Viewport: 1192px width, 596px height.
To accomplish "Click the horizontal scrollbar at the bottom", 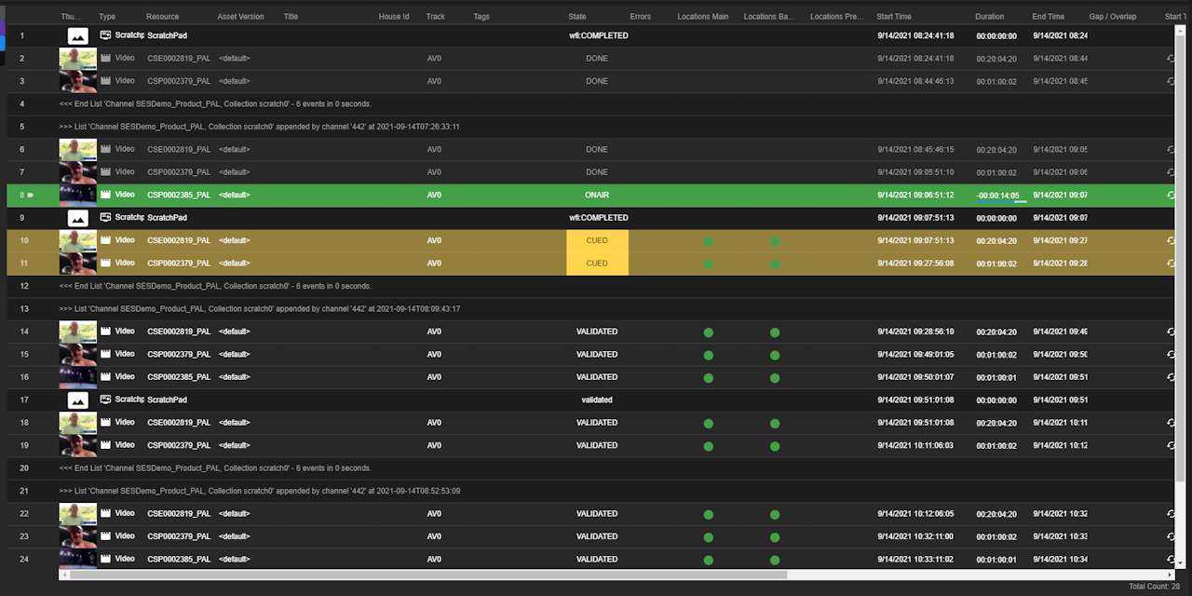I will coord(428,576).
